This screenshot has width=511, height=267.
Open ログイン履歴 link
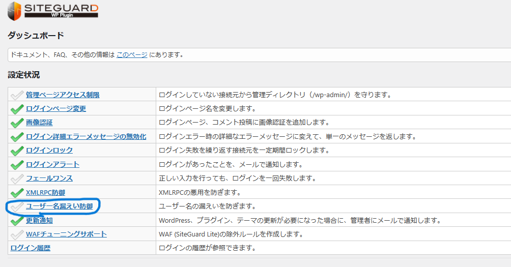pyautogui.click(x=31, y=248)
